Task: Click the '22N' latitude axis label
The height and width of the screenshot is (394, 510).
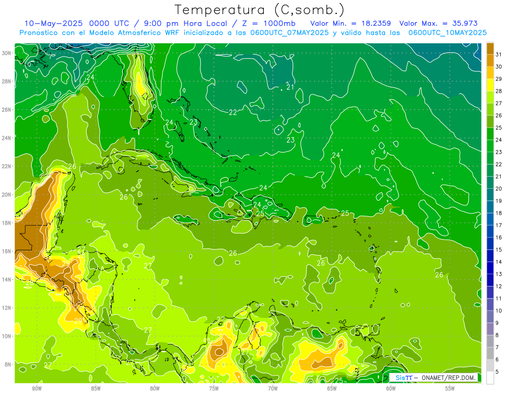Action: (x=7, y=166)
